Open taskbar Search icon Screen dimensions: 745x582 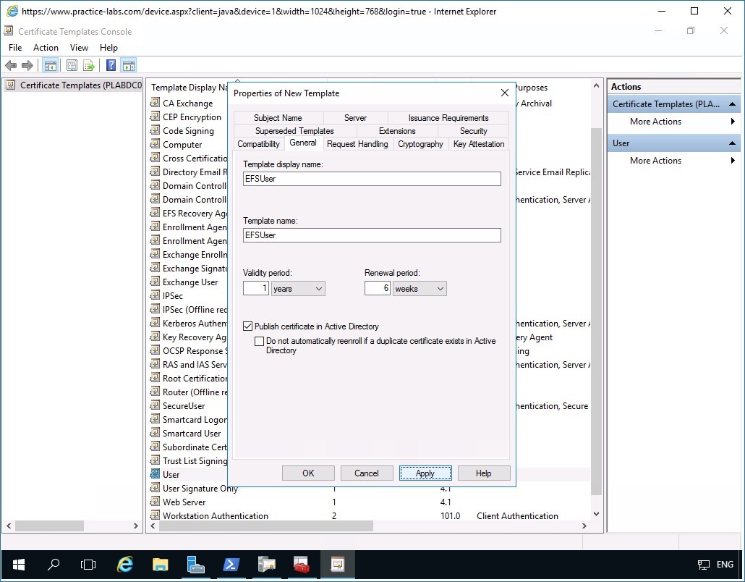pos(54,565)
